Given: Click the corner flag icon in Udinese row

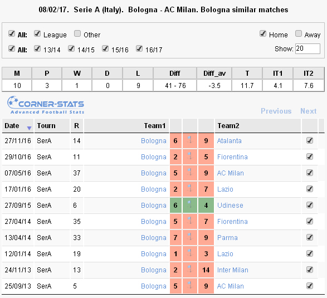Looking at the screenshot, I should 189,204.
